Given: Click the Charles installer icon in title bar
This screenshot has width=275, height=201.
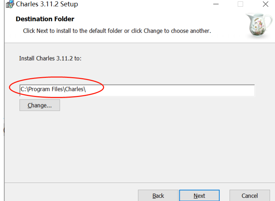Looking at the screenshot, I should coord(10,4).
